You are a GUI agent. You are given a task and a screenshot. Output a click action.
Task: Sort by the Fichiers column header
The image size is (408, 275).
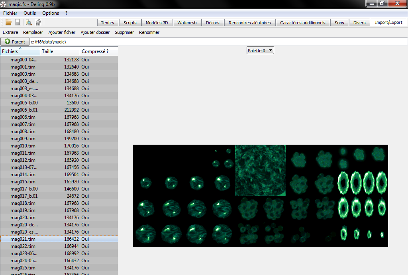[20, 51]
